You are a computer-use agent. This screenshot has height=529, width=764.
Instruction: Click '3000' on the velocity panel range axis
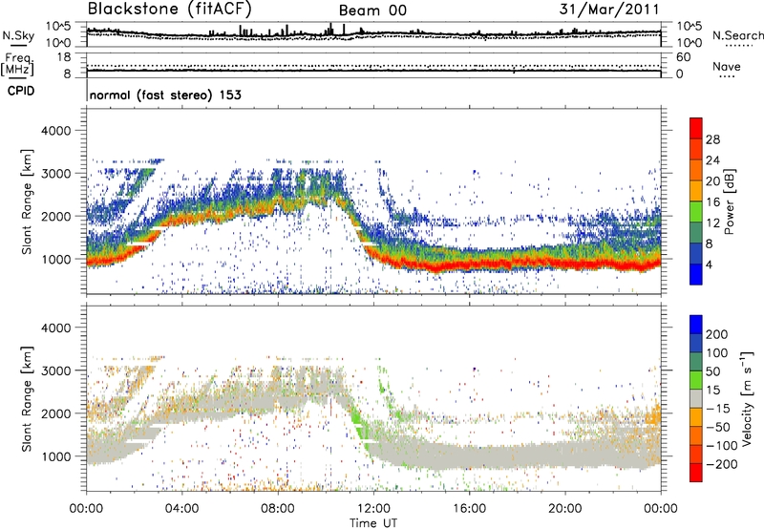click(x=55, y=370)
